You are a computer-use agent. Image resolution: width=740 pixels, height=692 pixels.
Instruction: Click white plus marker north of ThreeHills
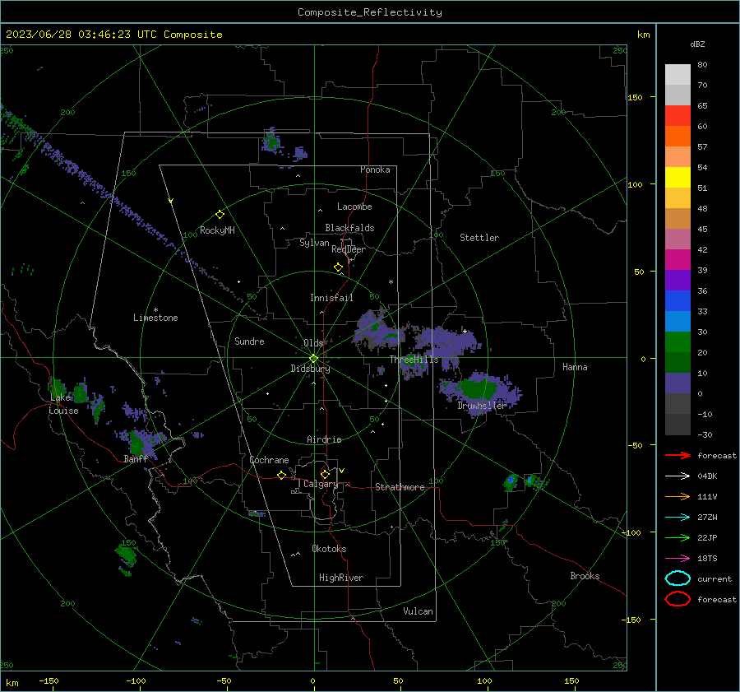pyautogui.click(x=465, y=331)
